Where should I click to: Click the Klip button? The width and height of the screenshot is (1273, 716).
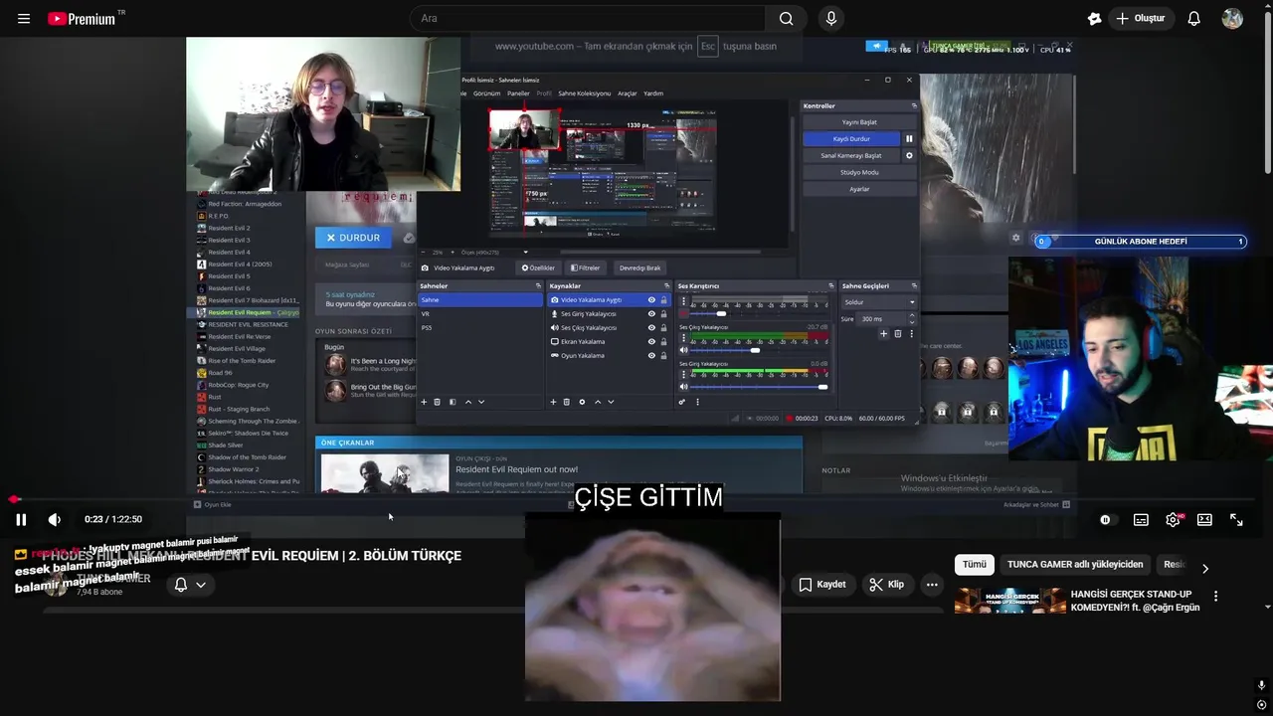[x=886, y=585]
